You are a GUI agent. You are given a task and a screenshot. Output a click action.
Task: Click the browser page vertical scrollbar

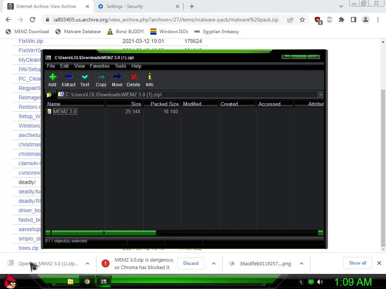pyautogui.click(x=383, y=168)
